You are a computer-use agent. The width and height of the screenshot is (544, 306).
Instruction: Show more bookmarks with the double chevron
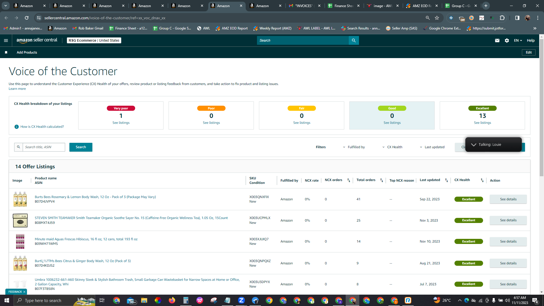pyautogui.click(x=535, y=28)
